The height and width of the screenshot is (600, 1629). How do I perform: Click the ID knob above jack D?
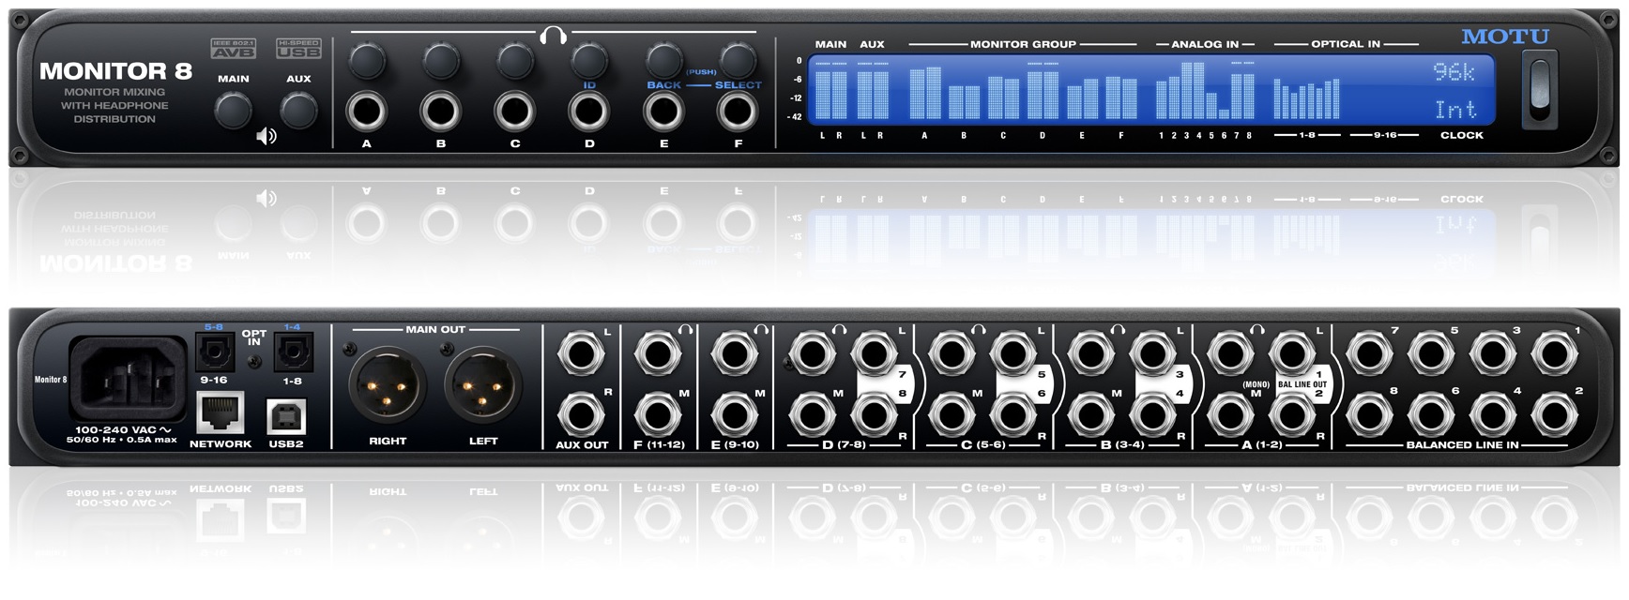click(x=589, y=59)
